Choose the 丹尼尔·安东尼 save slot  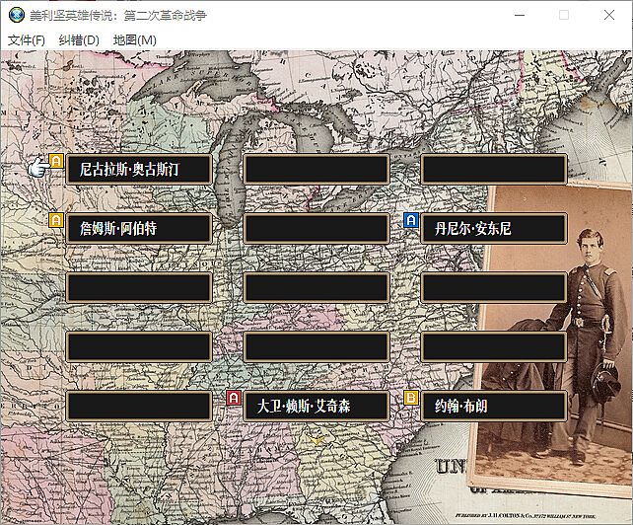tap(494, 228)
